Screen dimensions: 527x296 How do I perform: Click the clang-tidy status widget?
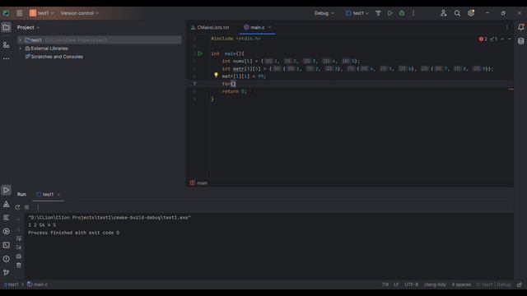point(435,284)
